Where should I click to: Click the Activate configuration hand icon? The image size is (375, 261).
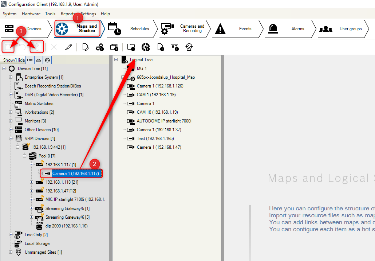[x=37, y=47]
